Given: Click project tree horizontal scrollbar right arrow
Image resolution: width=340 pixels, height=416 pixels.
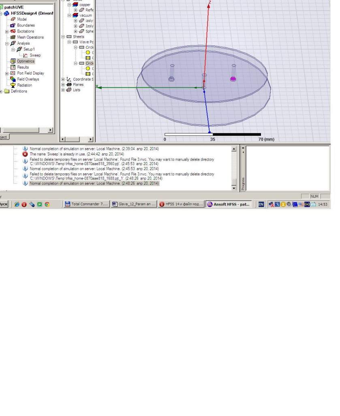Looking at the screenshot, I should (x=50, y=130).
